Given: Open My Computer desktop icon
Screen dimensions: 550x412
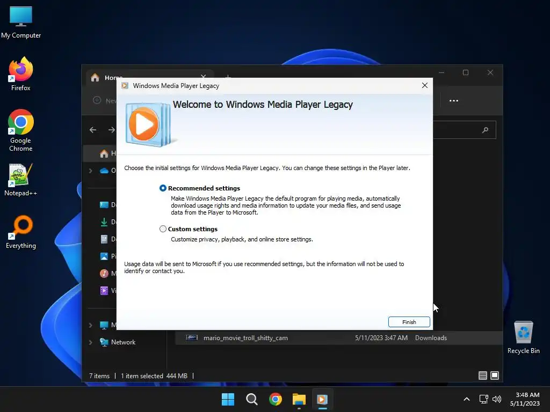Looking at the screenshot, I should pyautogui.click(x=21, y=23).
